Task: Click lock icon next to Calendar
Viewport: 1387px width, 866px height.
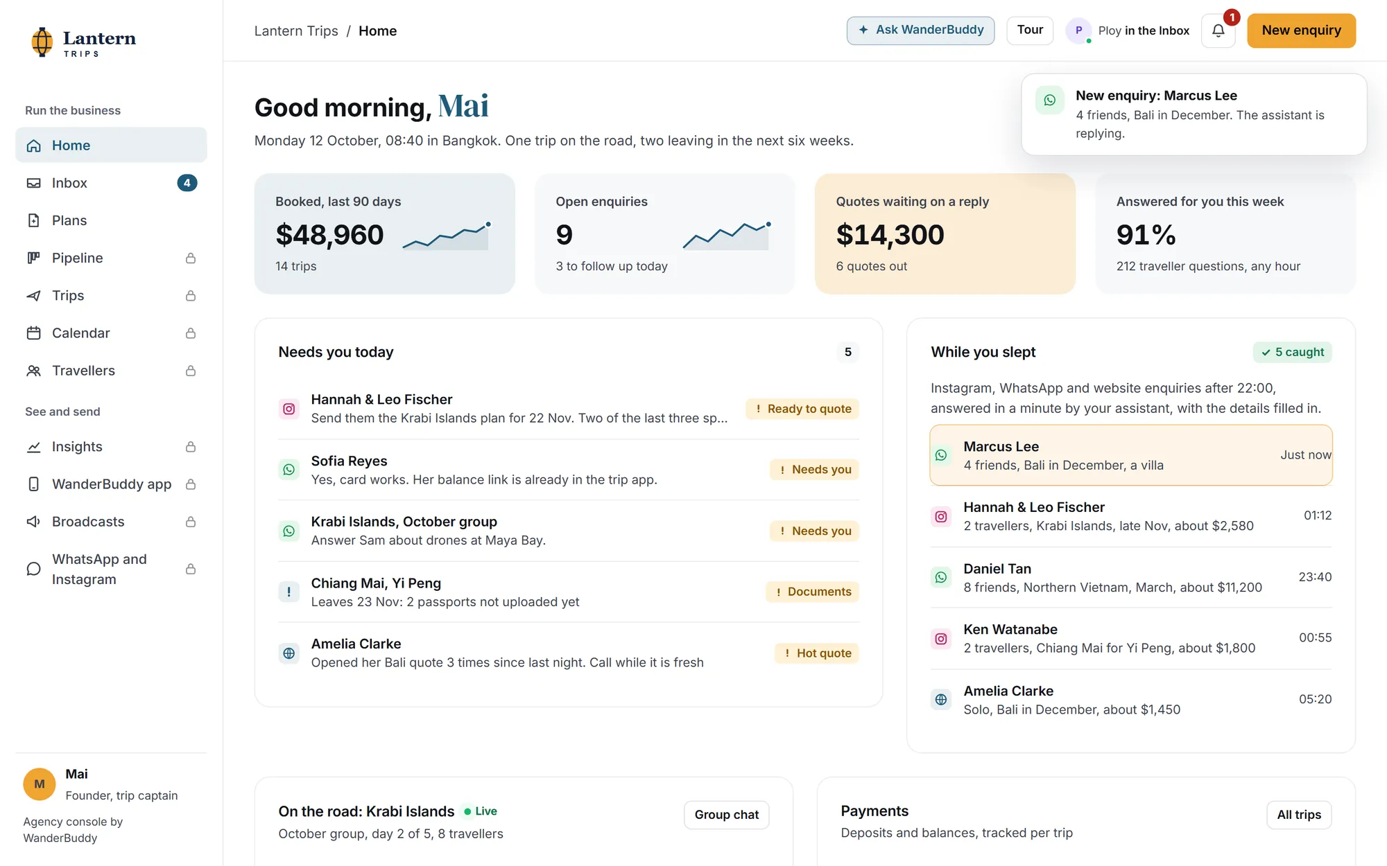Action: point(191,333)
